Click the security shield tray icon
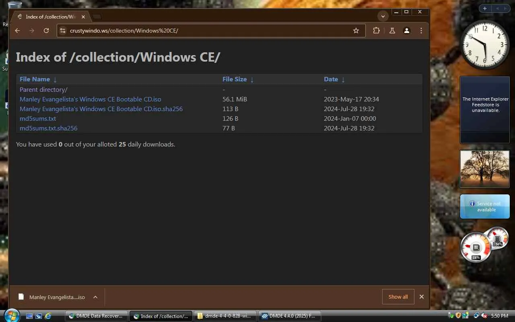 (458, 316)
